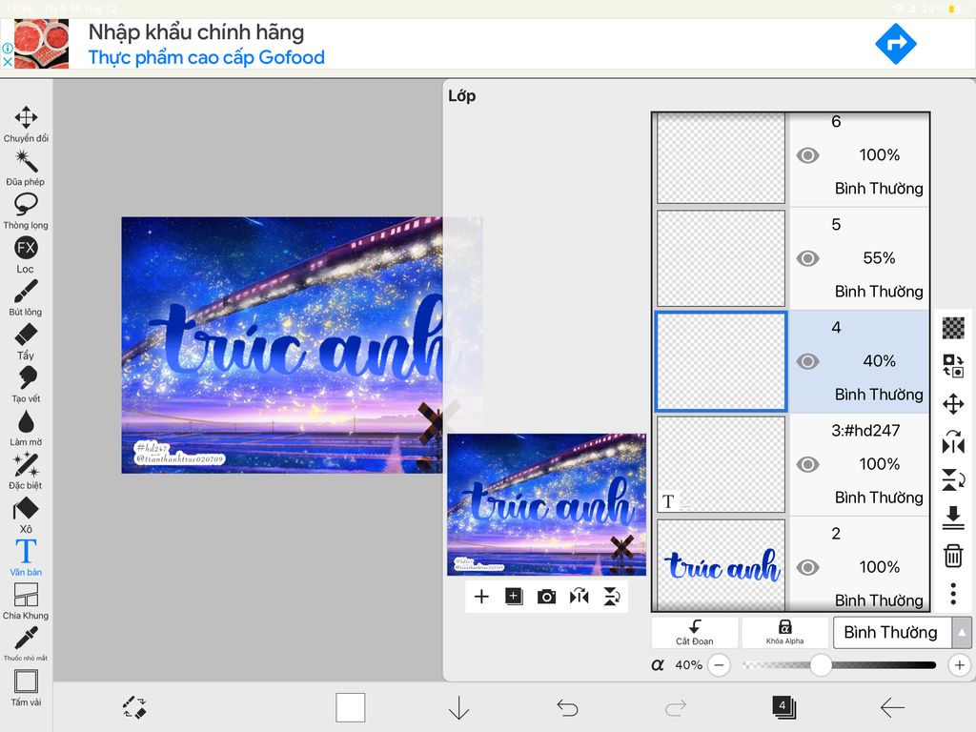The width and height of the screenshot is (976, 732).
Task: Select the Chuyển đổi transform tool
Action: coord(26,123)
